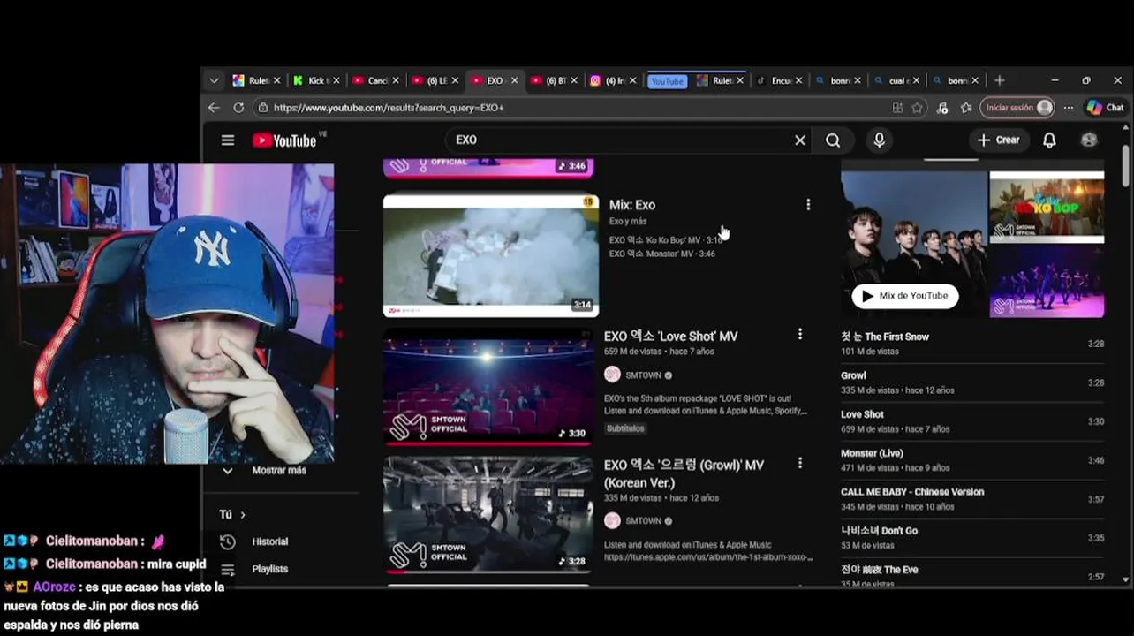
Task: Open a new tab with the plus icon
Action: [999, 80]
